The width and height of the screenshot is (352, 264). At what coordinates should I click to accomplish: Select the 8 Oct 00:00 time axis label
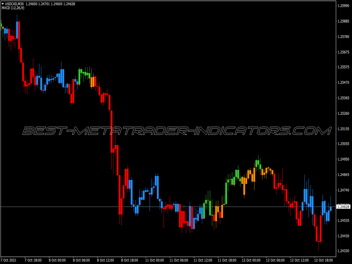point(57,260)
